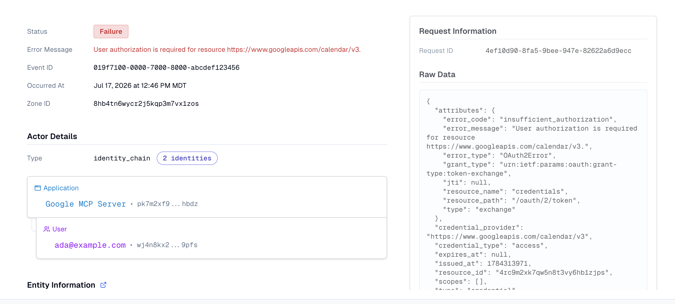Click the "credential_type": "access" line
The height and width of the screenshot is (304, 675).
491,245
